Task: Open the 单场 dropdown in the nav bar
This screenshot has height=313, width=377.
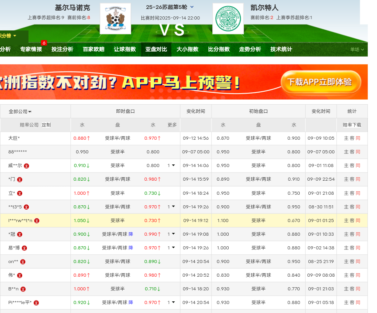Action: pyautogui.click(x=357, y=50)
